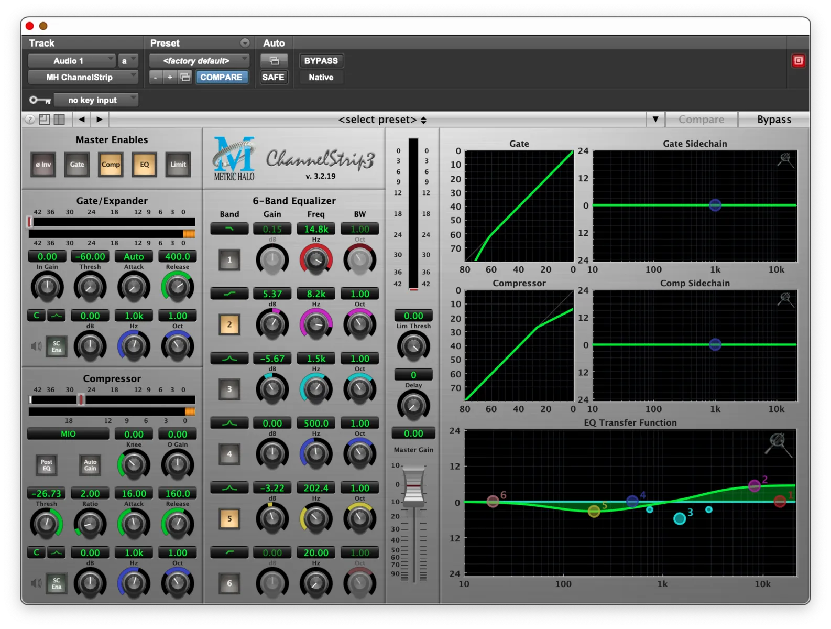Screen dimensions: 831x629
Task: Toggle the Limit master enable
Action: pyautogui.click(x=178, y=165)
